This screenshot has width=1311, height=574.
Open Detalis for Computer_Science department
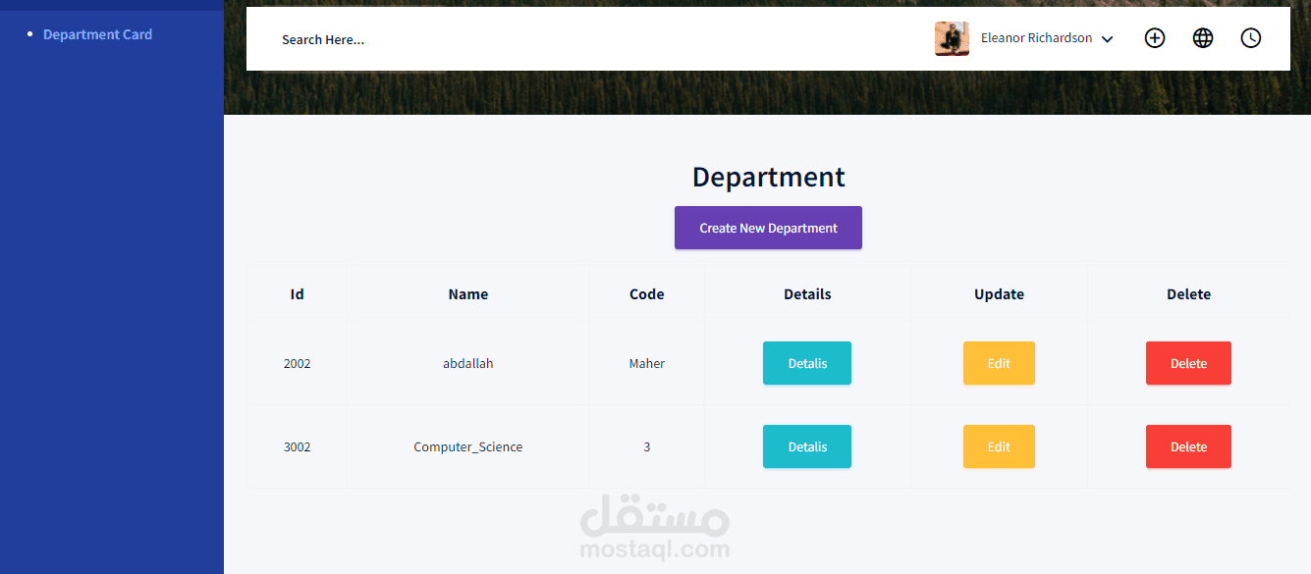point(807,446)
